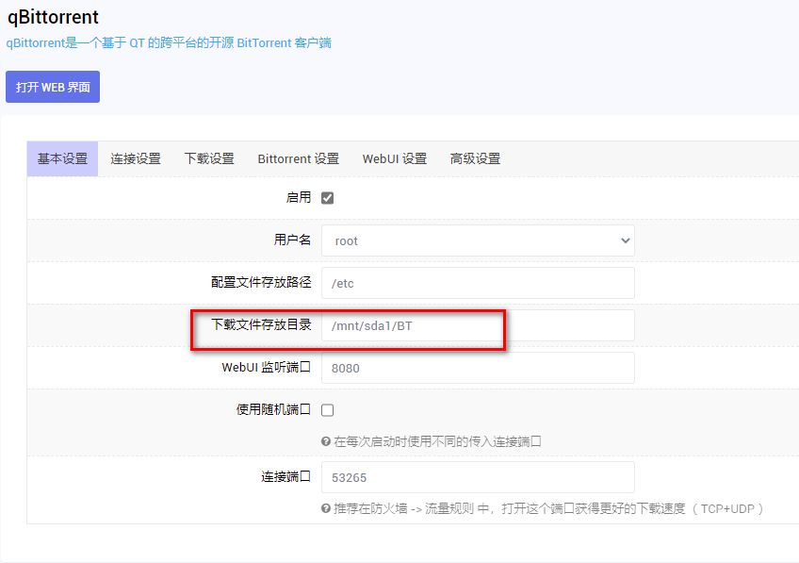Enable the 使用随机端口 checkbox
This screenshot has width=799, height=563.
(328, 410)
